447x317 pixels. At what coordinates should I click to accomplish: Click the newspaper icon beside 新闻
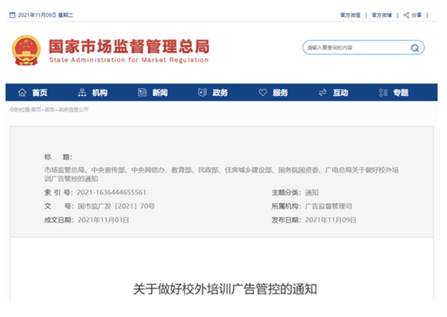coord(142,93)
